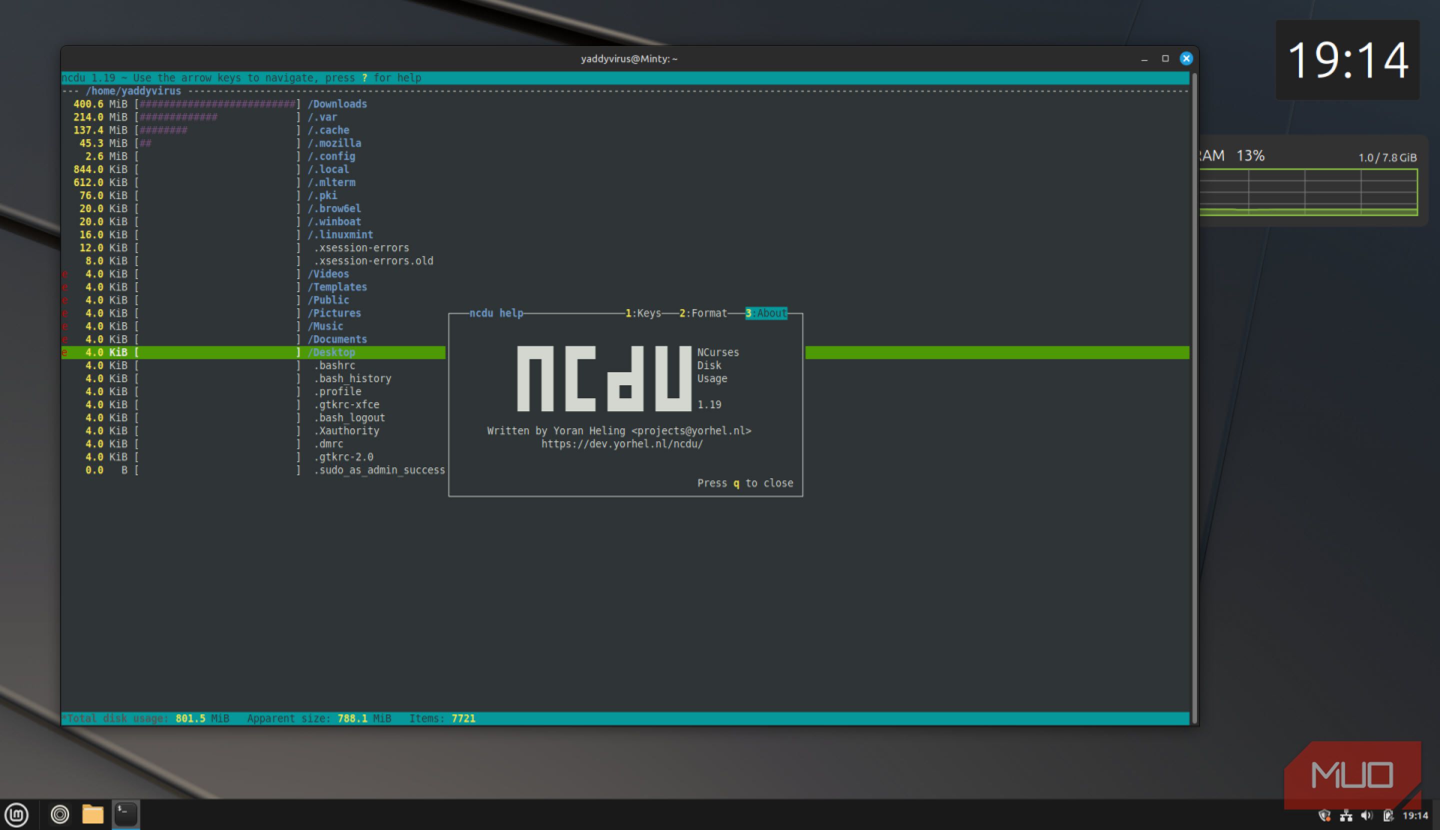Open the security shield tray icon

1324,816
